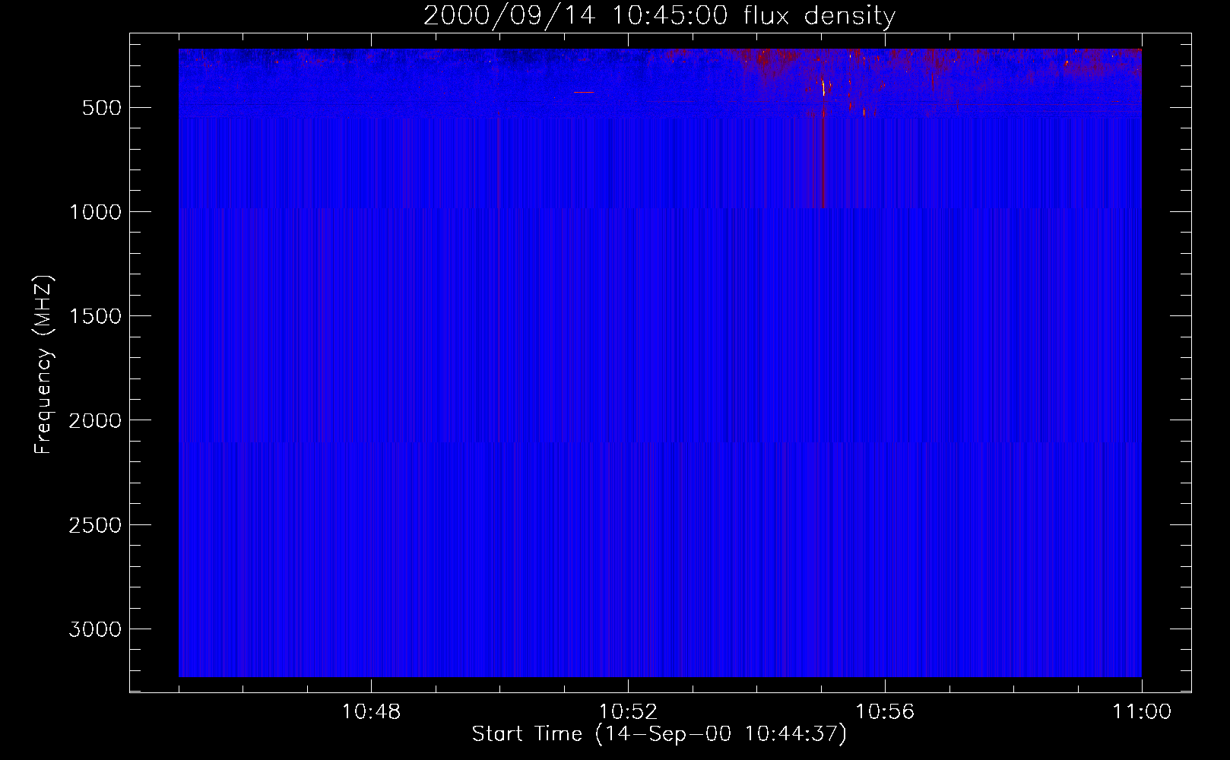Click the 1000 frequency tick label

coord(95,212)
